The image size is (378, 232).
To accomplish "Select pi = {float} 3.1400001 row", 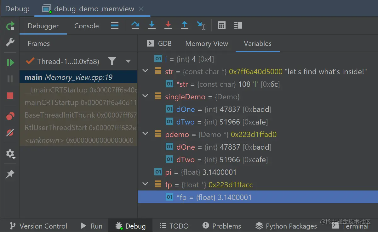I will click(x=258, y=172).
